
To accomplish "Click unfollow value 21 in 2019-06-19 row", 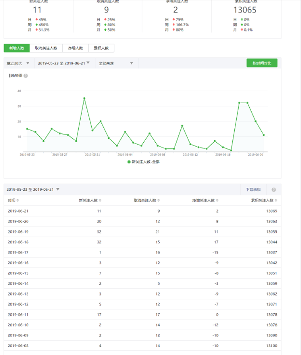I will pyautogui.click(x=158, y=232).
